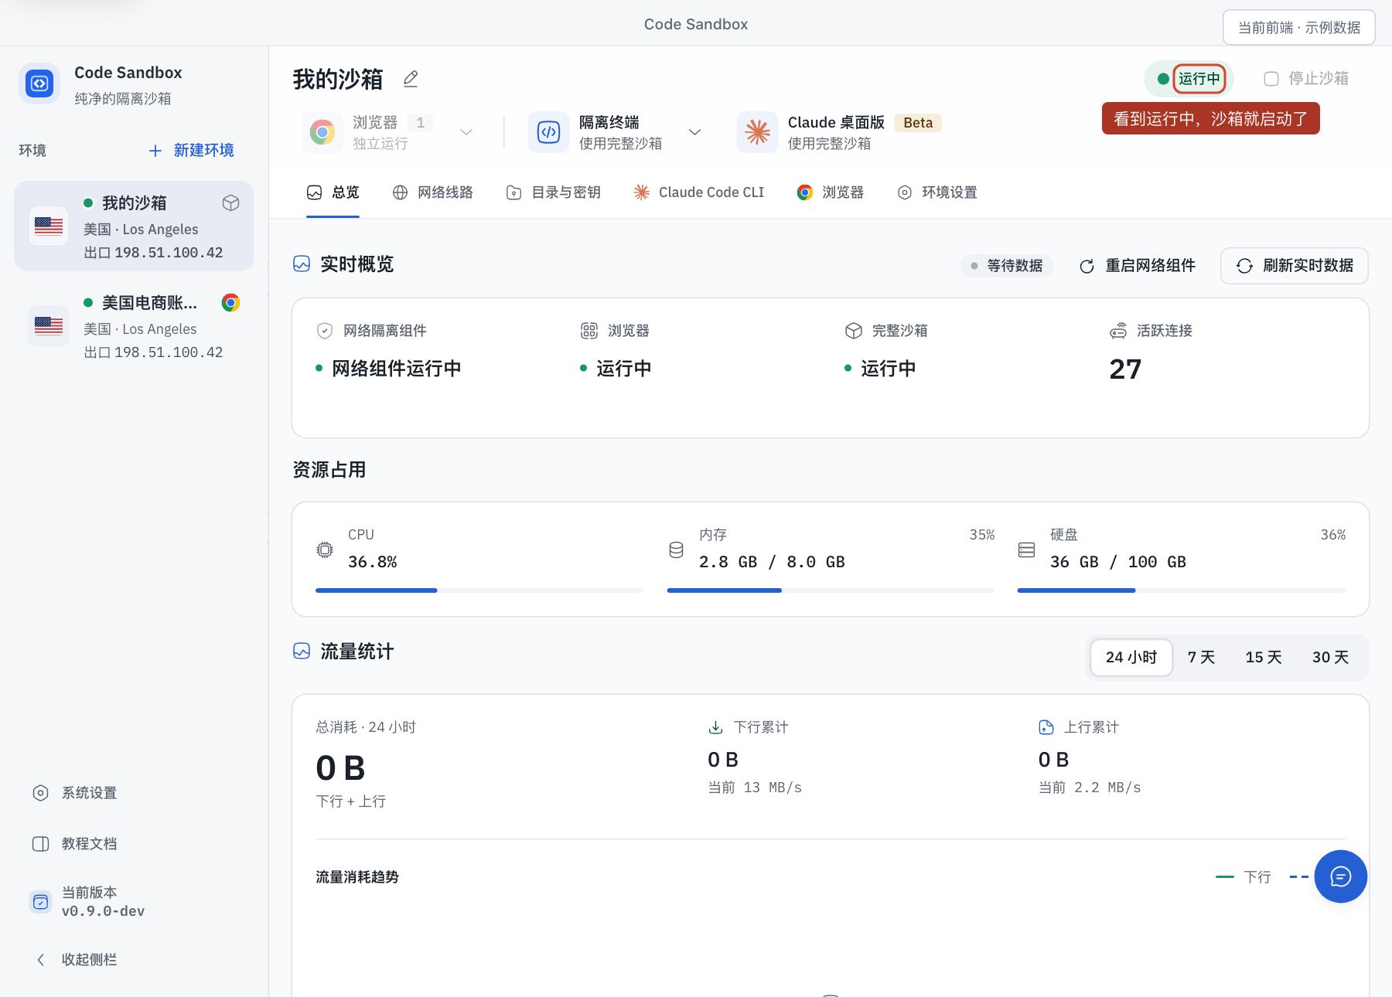Click the 活跃连接 value 27

(x=1125, y=369)
